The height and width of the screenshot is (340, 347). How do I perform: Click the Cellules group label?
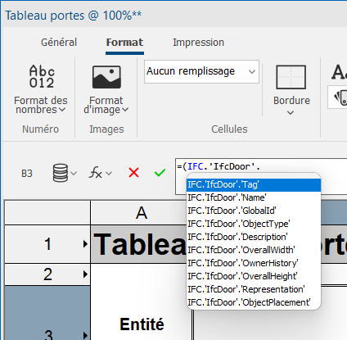[x=229, y=129]
